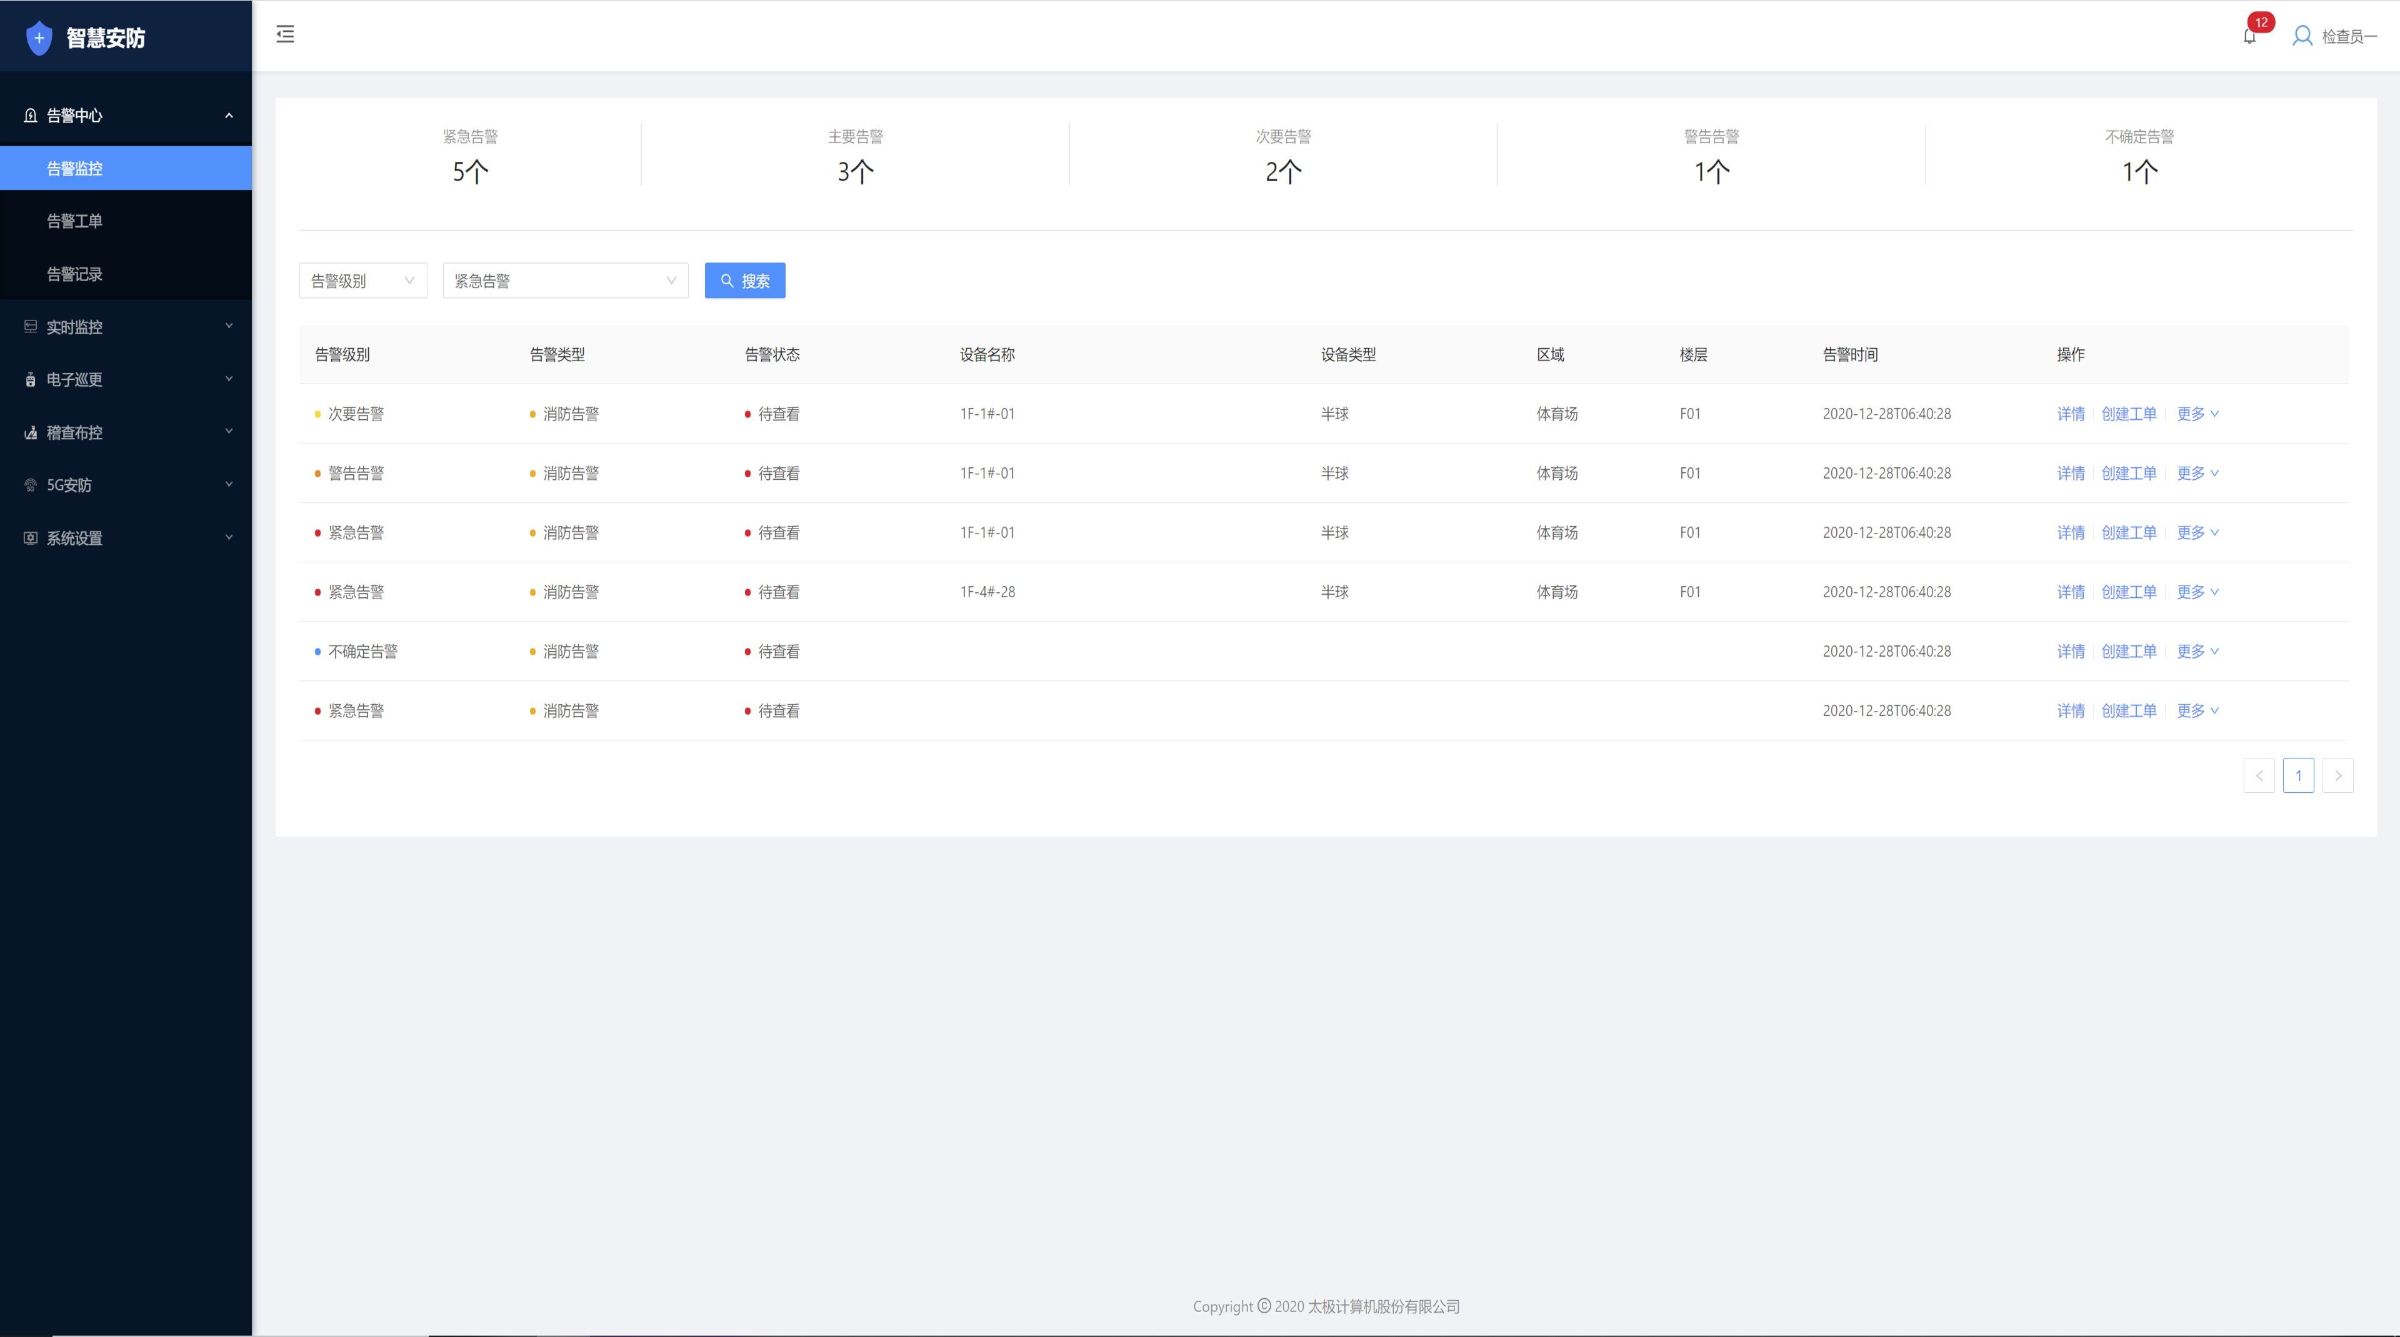Open 更多 dropdown in the 不确定告警 row

click(2198, 652)
